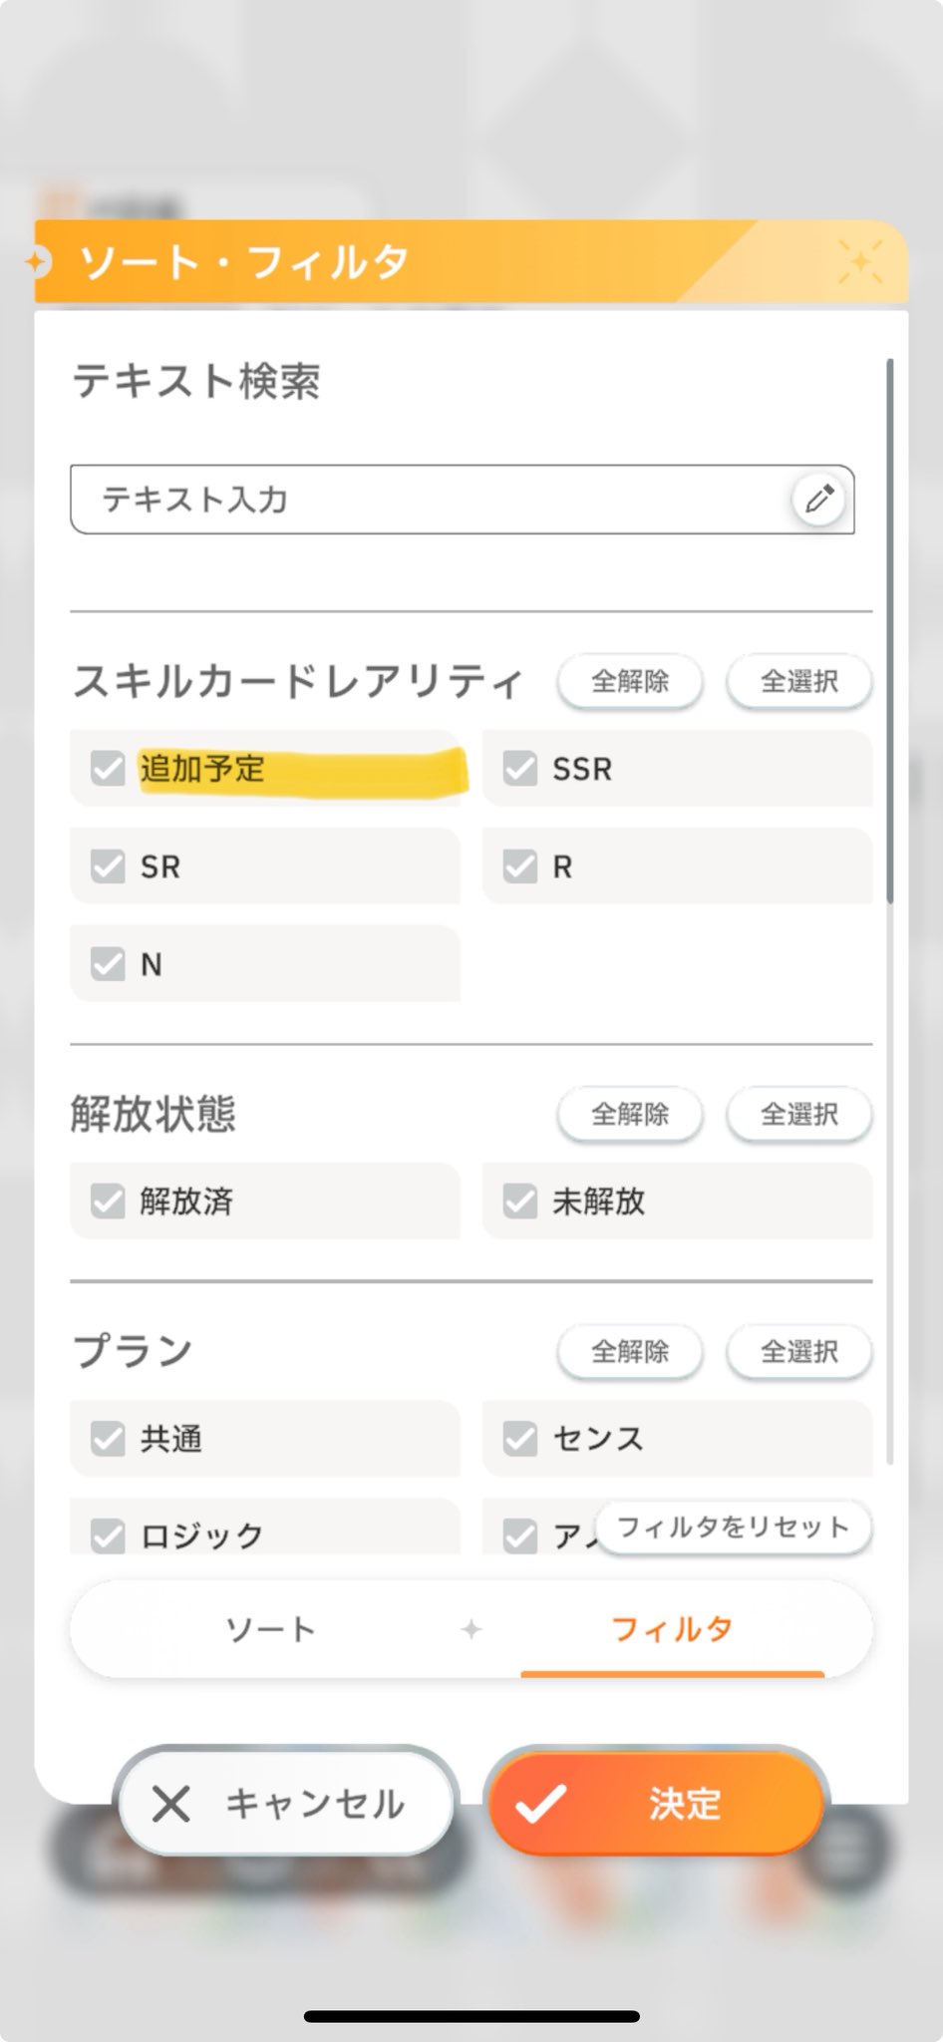Viewport: 943px width, 2042px height.
Task: Switch to the ソート tab
Action: (x=271, y=1629)
